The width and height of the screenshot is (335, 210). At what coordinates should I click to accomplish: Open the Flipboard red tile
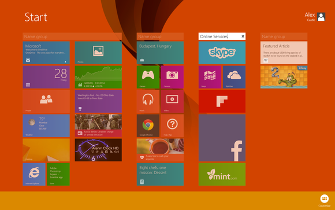pyautogui.click(x=222, y=101)
